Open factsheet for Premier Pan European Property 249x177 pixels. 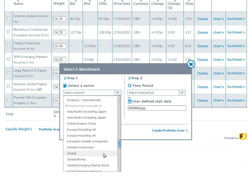pos(236,100)
